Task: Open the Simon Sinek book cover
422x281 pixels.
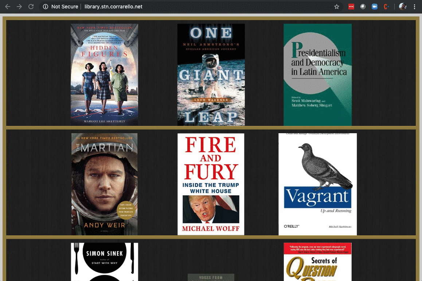Action: point(105,262)
